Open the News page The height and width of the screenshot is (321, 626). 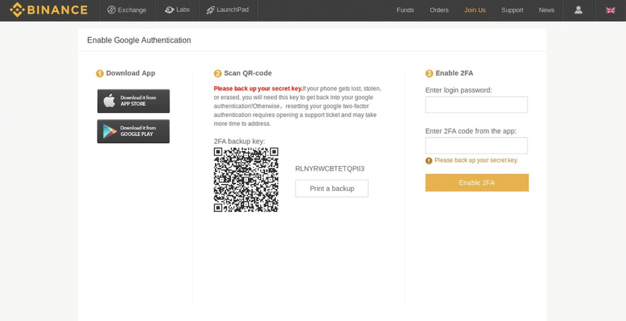546,10
